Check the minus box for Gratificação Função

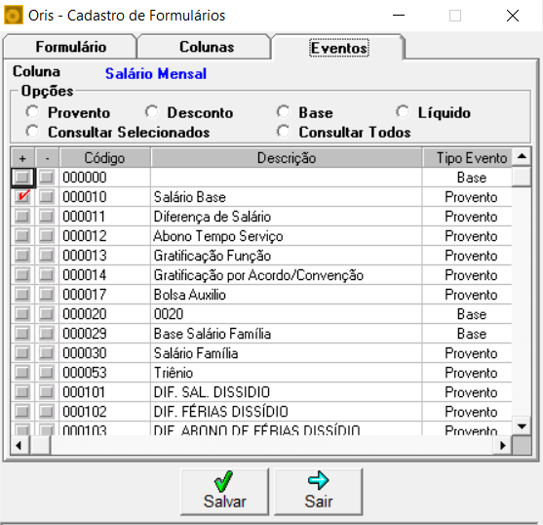(47, 256)
